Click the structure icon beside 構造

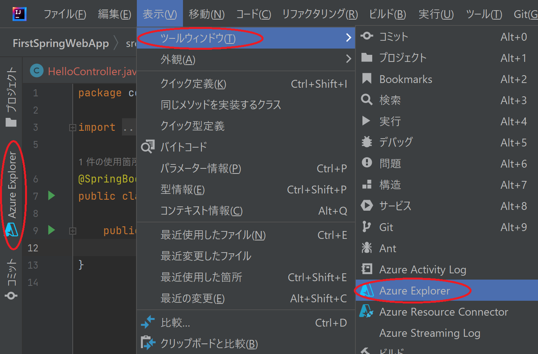tap(367, 184)
